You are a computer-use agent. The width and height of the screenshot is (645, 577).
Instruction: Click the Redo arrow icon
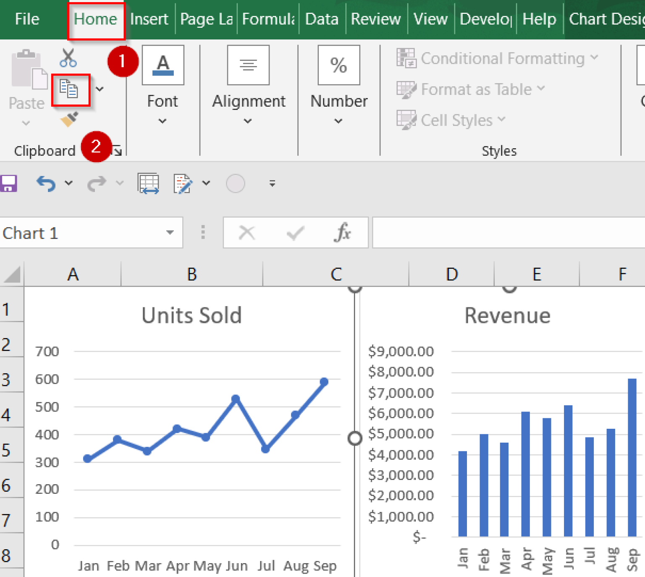96,183
